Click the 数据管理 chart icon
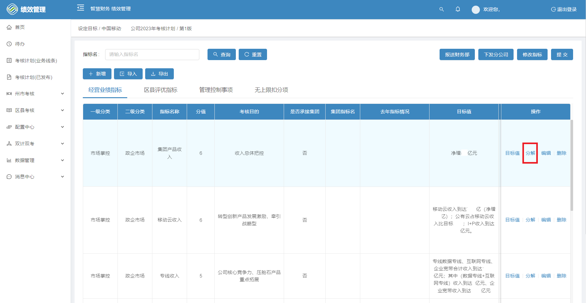This screenshot has height=303, width=586. click(9, 160)
